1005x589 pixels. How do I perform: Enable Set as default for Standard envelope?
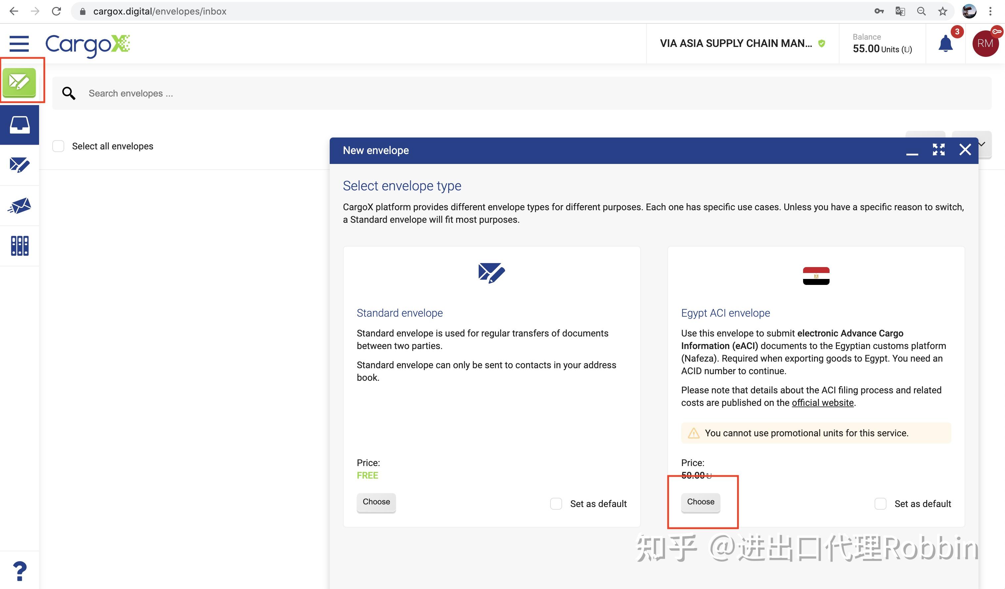point(555,504)
